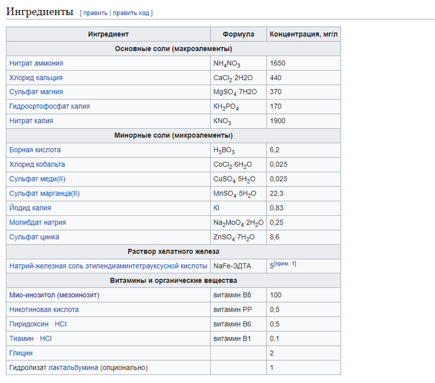Click the 'витамин B1' cell
The image size is (435, 383).
(x=238, y=339)
